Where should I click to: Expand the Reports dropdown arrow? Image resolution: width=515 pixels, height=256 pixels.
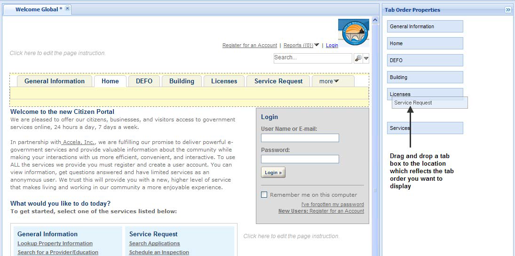pyautogui.click(x=317, y=45)
